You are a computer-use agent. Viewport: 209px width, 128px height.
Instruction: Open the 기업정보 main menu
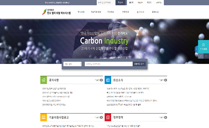click(x=111, y=12)
